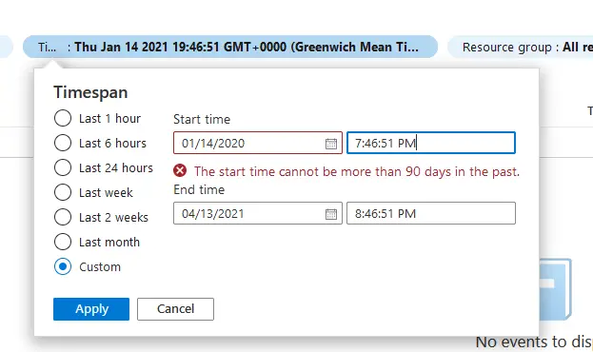Click the blue empty-state document icon

click(555, 289)
